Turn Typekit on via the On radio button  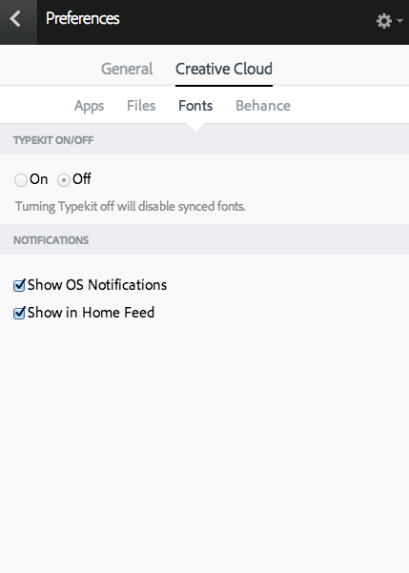click(x=21, y=180)
